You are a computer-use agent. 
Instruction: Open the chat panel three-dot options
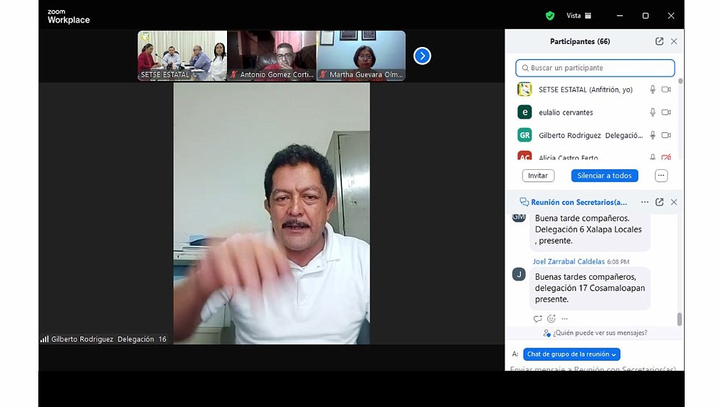(645, 202)
